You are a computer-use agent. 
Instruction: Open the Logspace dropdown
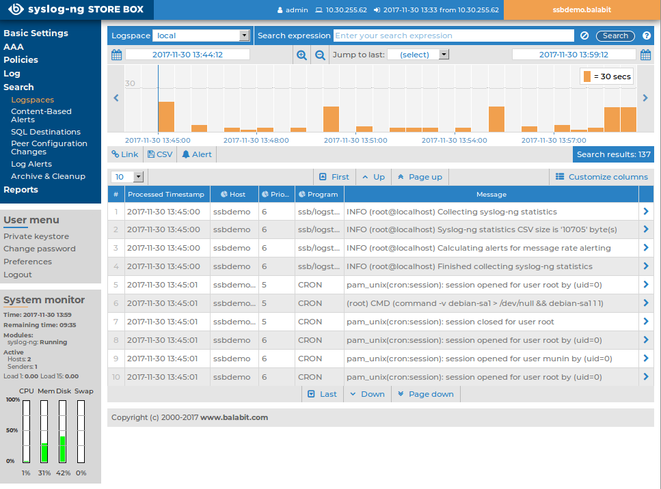[201, 36]
